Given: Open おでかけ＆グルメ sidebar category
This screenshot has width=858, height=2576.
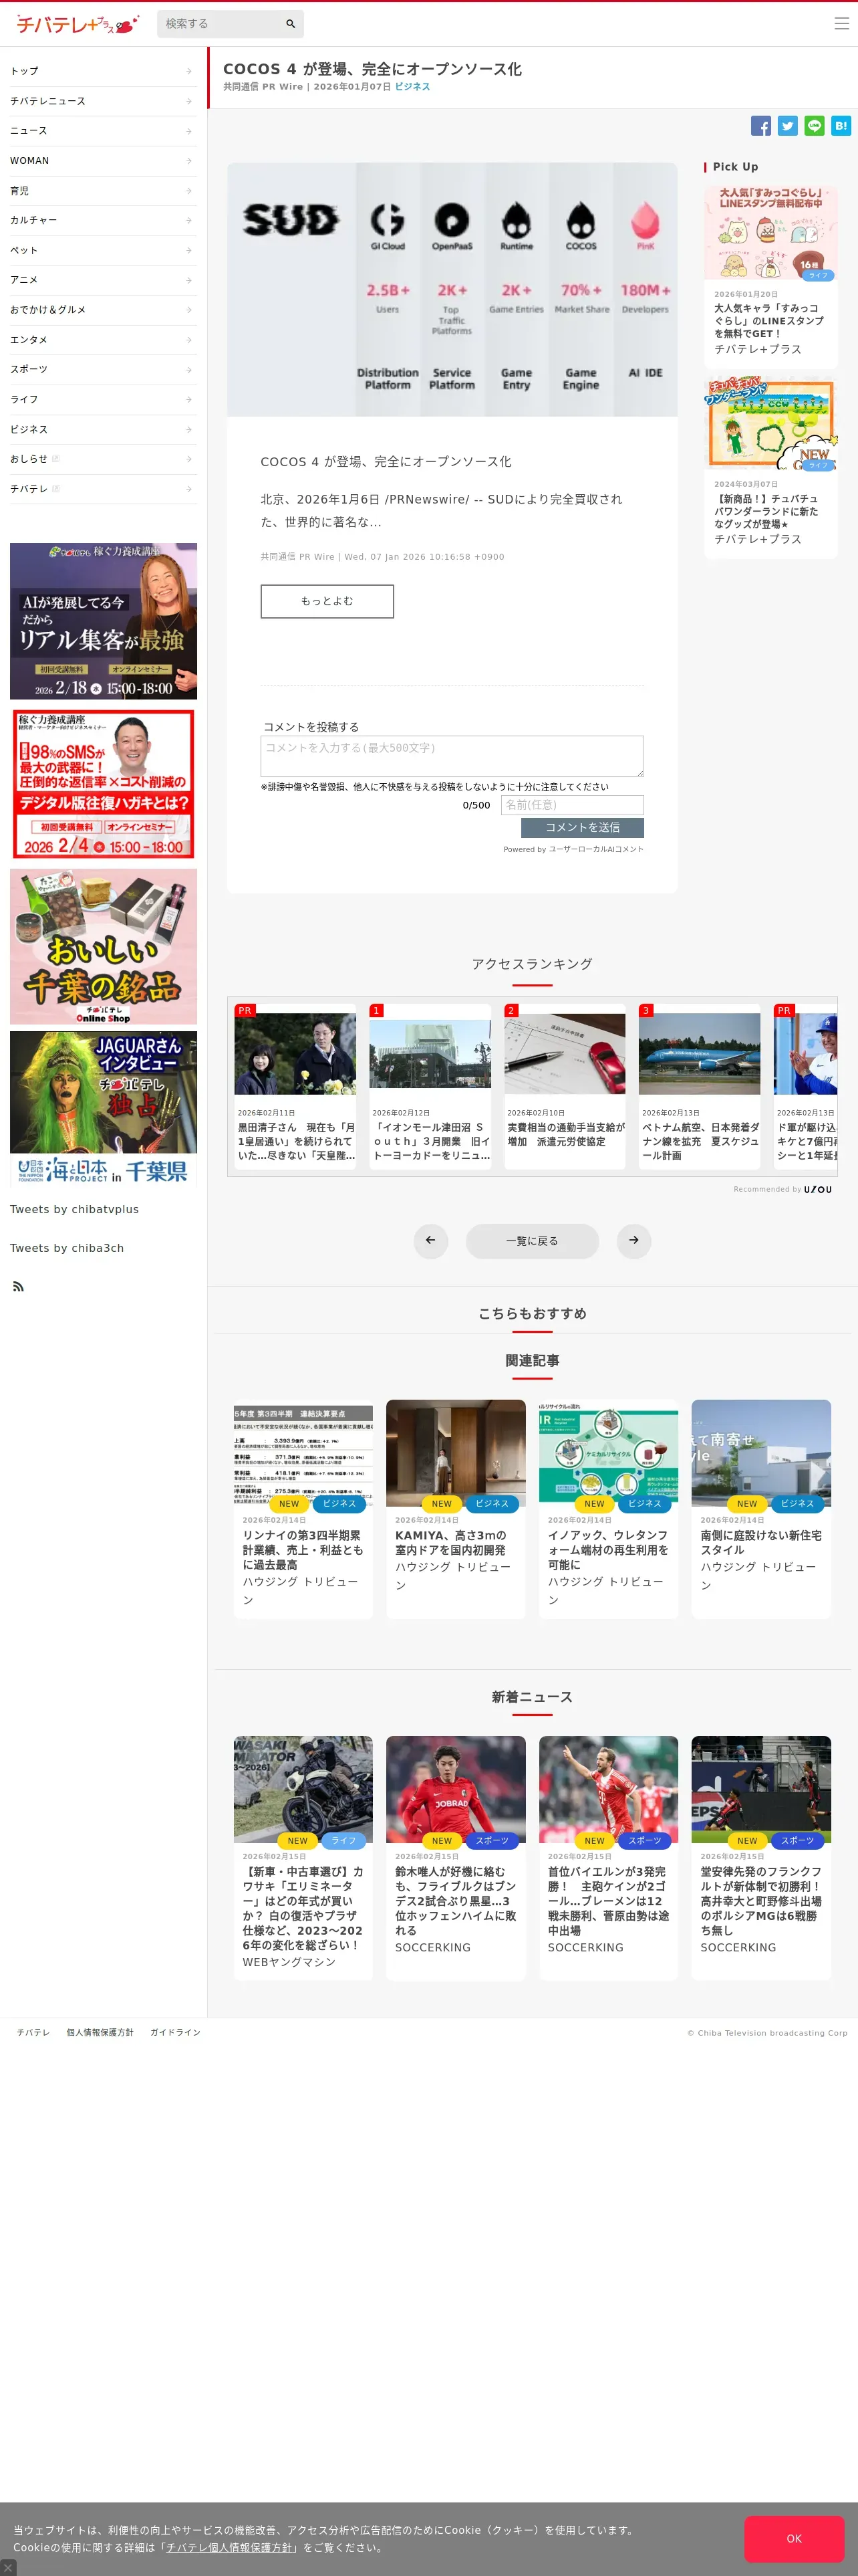Looking at the screenshot, I should [x=103, y=310].
